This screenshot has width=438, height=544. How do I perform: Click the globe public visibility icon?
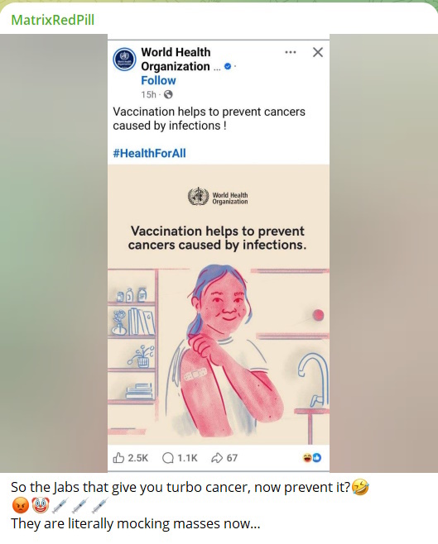168,94
